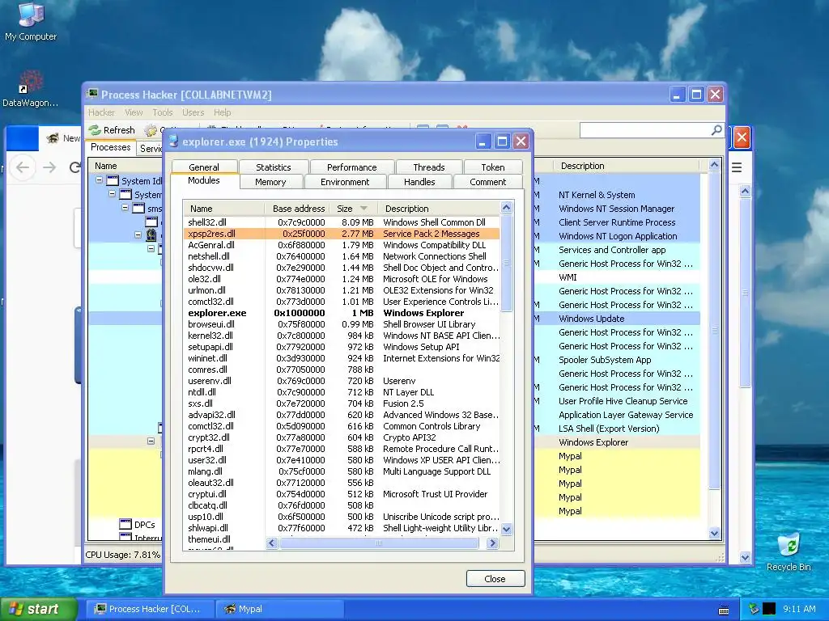Click the explorer.exe Properties title bar icon
The height and width of the screenshot is (621, 829).
point(173,141)
